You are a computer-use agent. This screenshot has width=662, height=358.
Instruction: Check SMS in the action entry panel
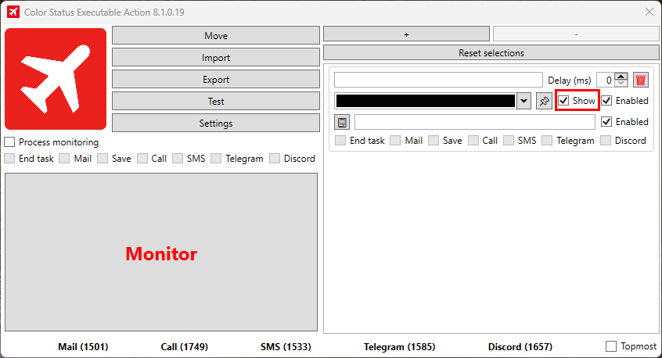coord(509,141)
